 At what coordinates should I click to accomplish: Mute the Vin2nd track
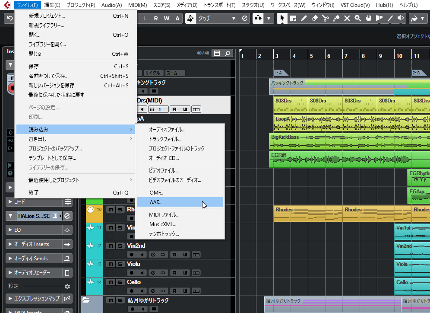(x=111, y=246)
